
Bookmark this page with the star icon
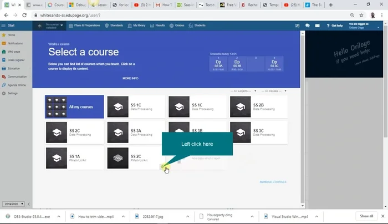361,15
